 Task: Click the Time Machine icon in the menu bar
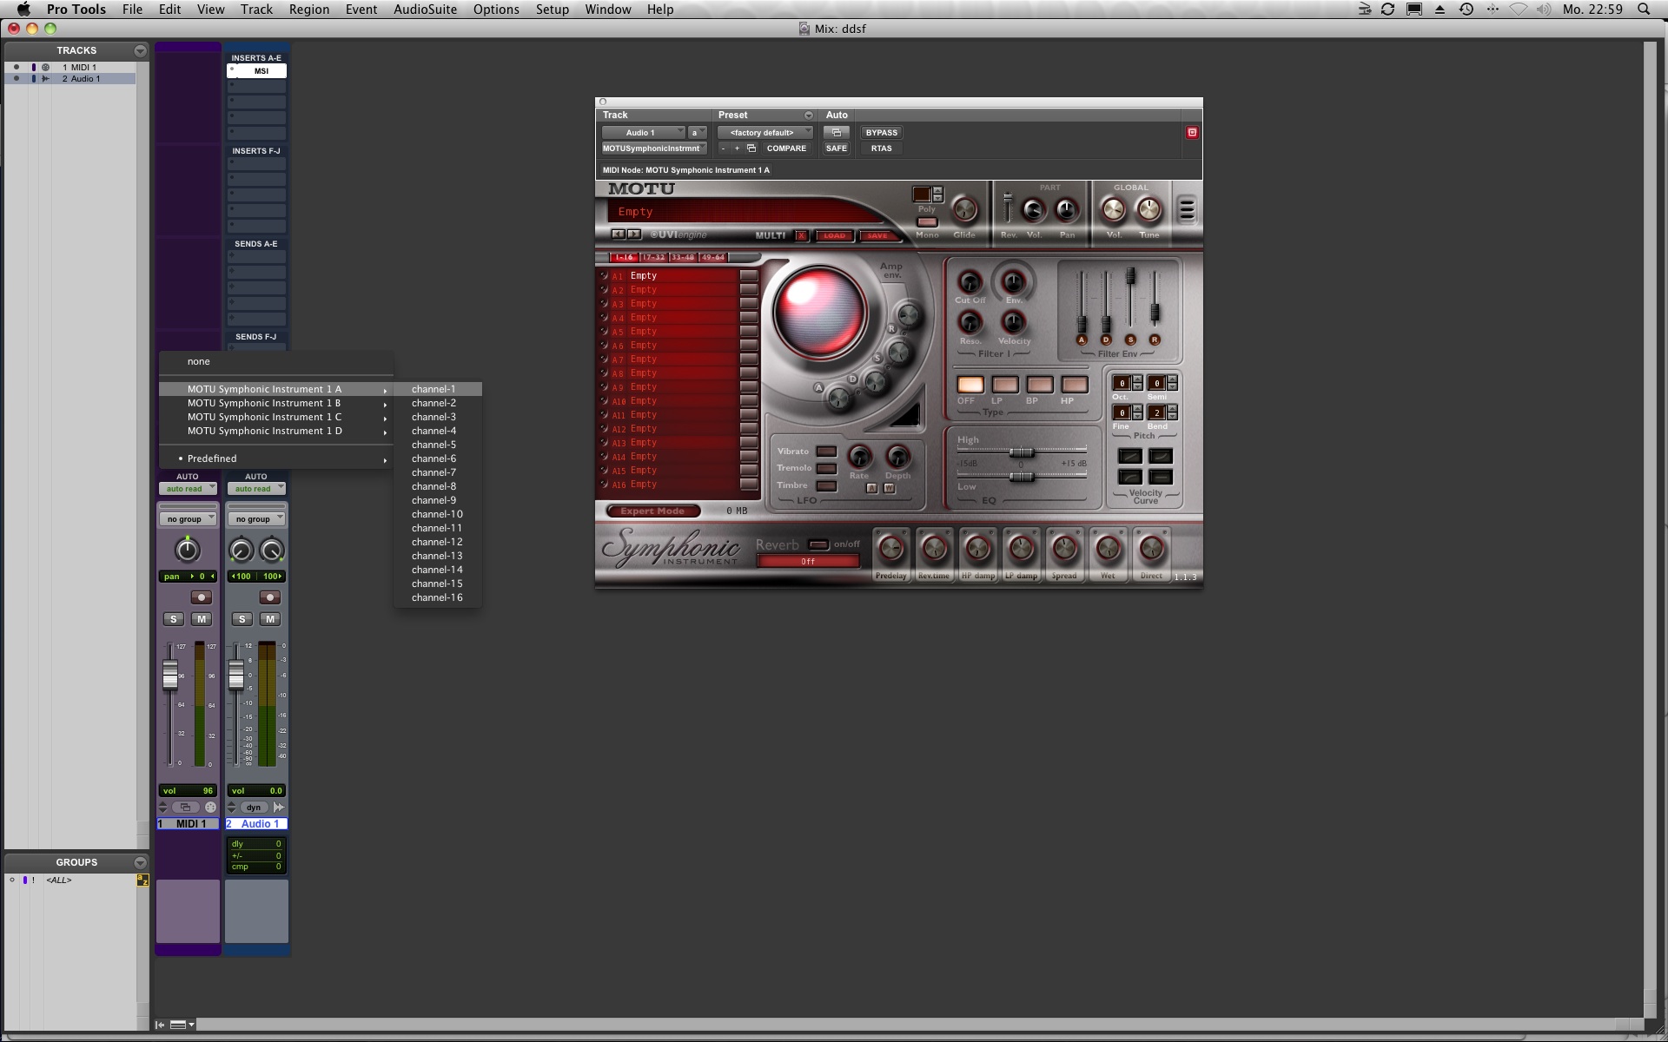pos(1466,10)
